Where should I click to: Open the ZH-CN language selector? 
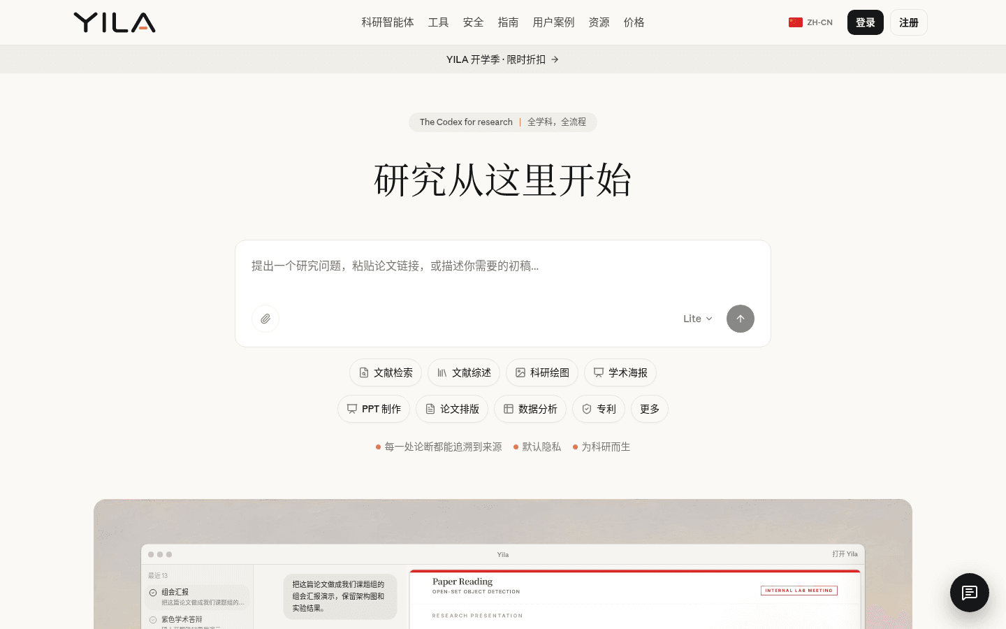pos(810,22)
